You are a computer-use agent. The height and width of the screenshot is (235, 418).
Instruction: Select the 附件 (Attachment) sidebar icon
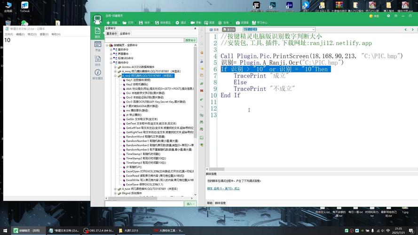(98, 61)
